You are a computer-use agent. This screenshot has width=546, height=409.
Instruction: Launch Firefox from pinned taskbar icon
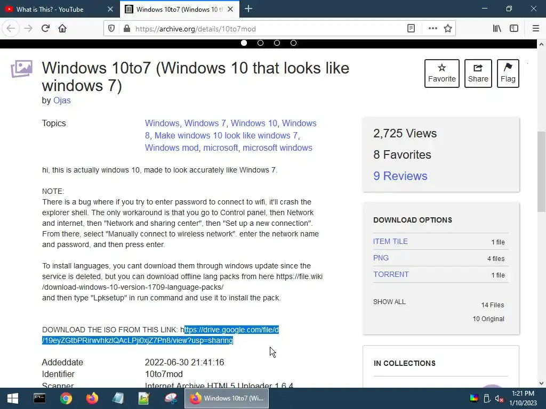[x=92, y=398]
